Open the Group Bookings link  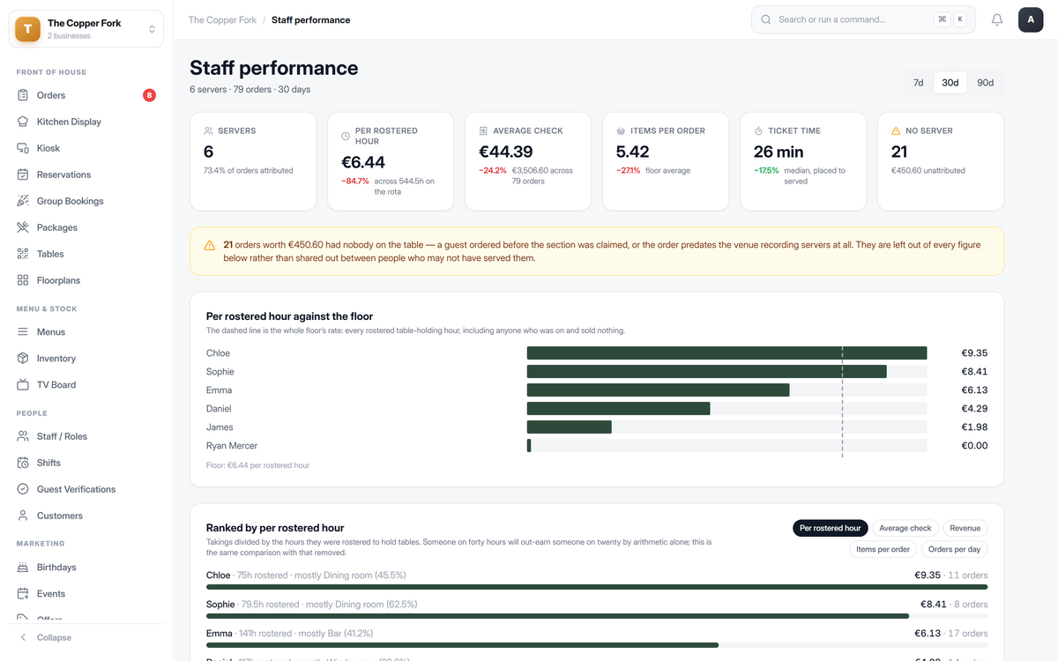(x=86, y=201)
